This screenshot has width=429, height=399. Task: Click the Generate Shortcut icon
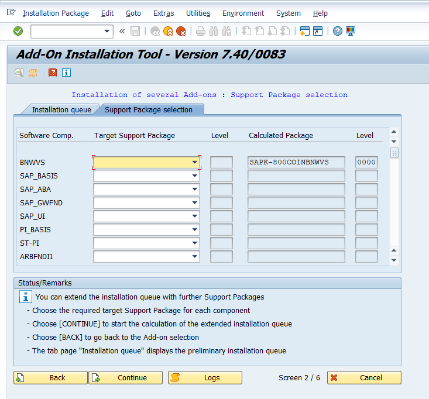coord(317,31)
